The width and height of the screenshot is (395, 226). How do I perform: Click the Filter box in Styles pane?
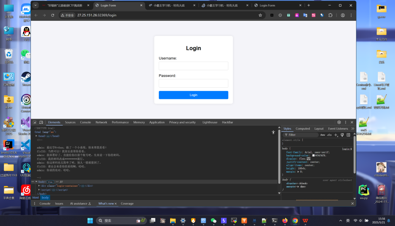pos(300,135)
